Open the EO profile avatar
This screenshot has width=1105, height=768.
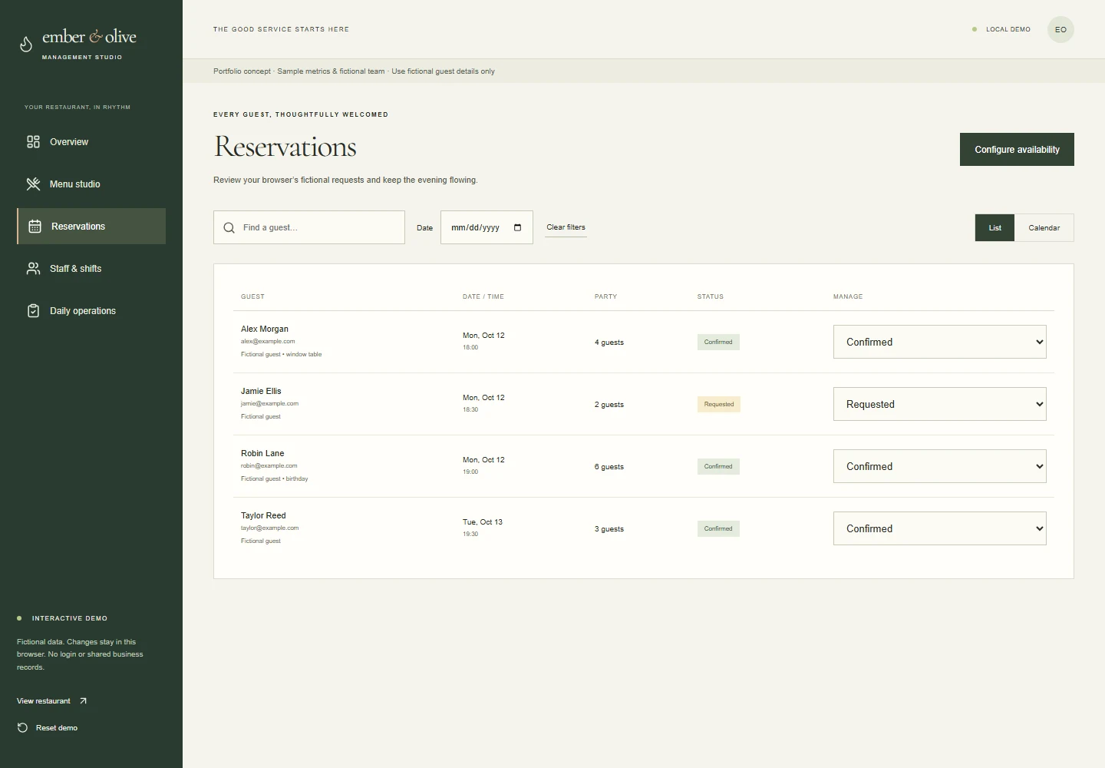(x=1060, y=29)
